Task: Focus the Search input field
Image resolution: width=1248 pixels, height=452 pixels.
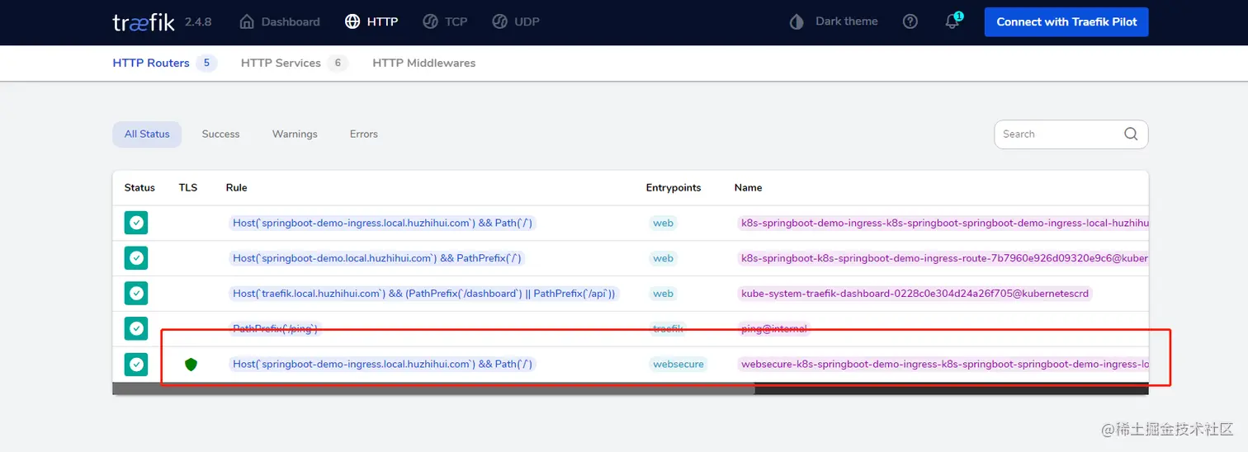Action: coord(1058,134)
